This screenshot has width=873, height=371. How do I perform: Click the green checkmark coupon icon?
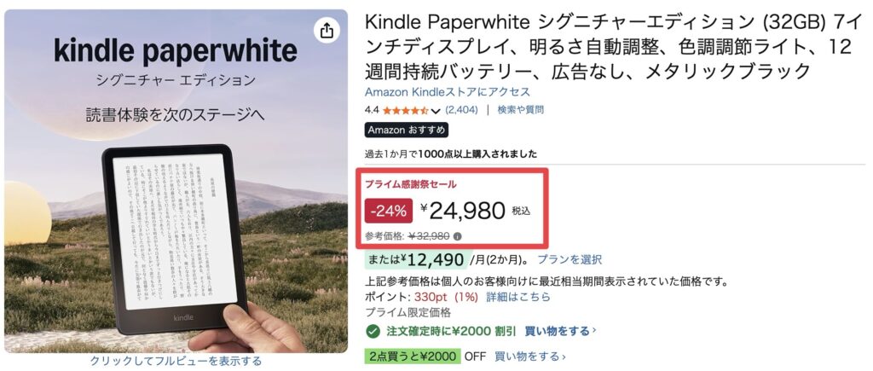pos(373,331)
